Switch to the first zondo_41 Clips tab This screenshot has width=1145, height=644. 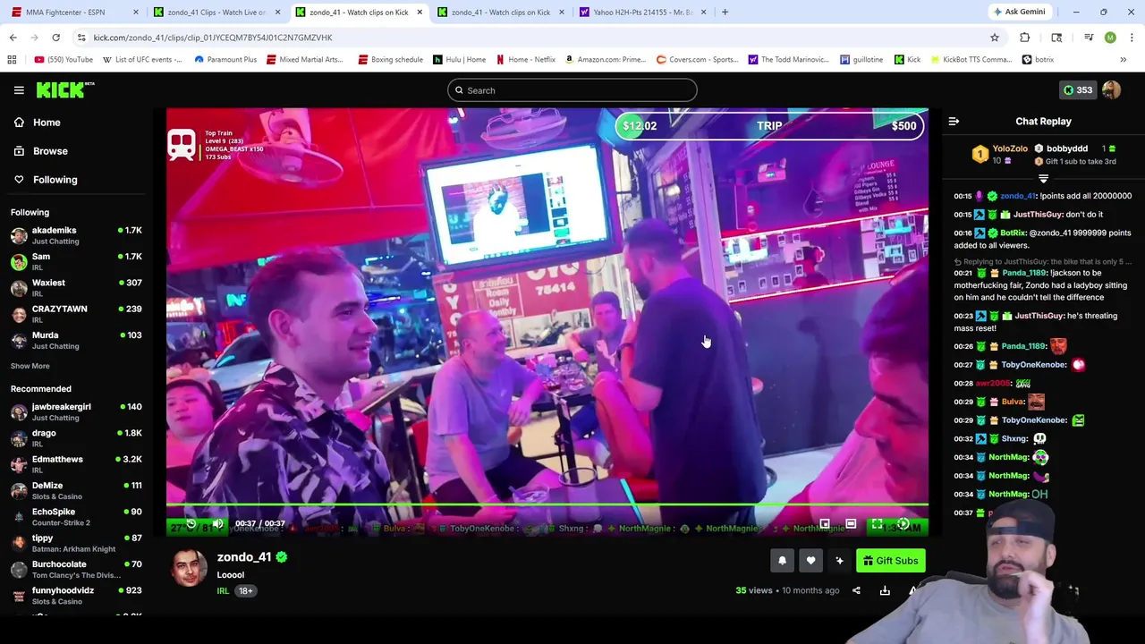[x=216, y=12]
